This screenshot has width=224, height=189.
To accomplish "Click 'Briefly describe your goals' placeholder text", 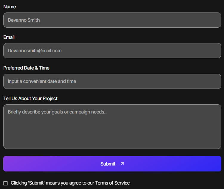I will pos(57,112).
